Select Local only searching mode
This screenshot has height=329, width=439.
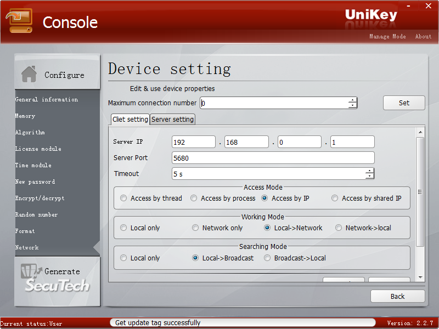click(x=140, y=258)
